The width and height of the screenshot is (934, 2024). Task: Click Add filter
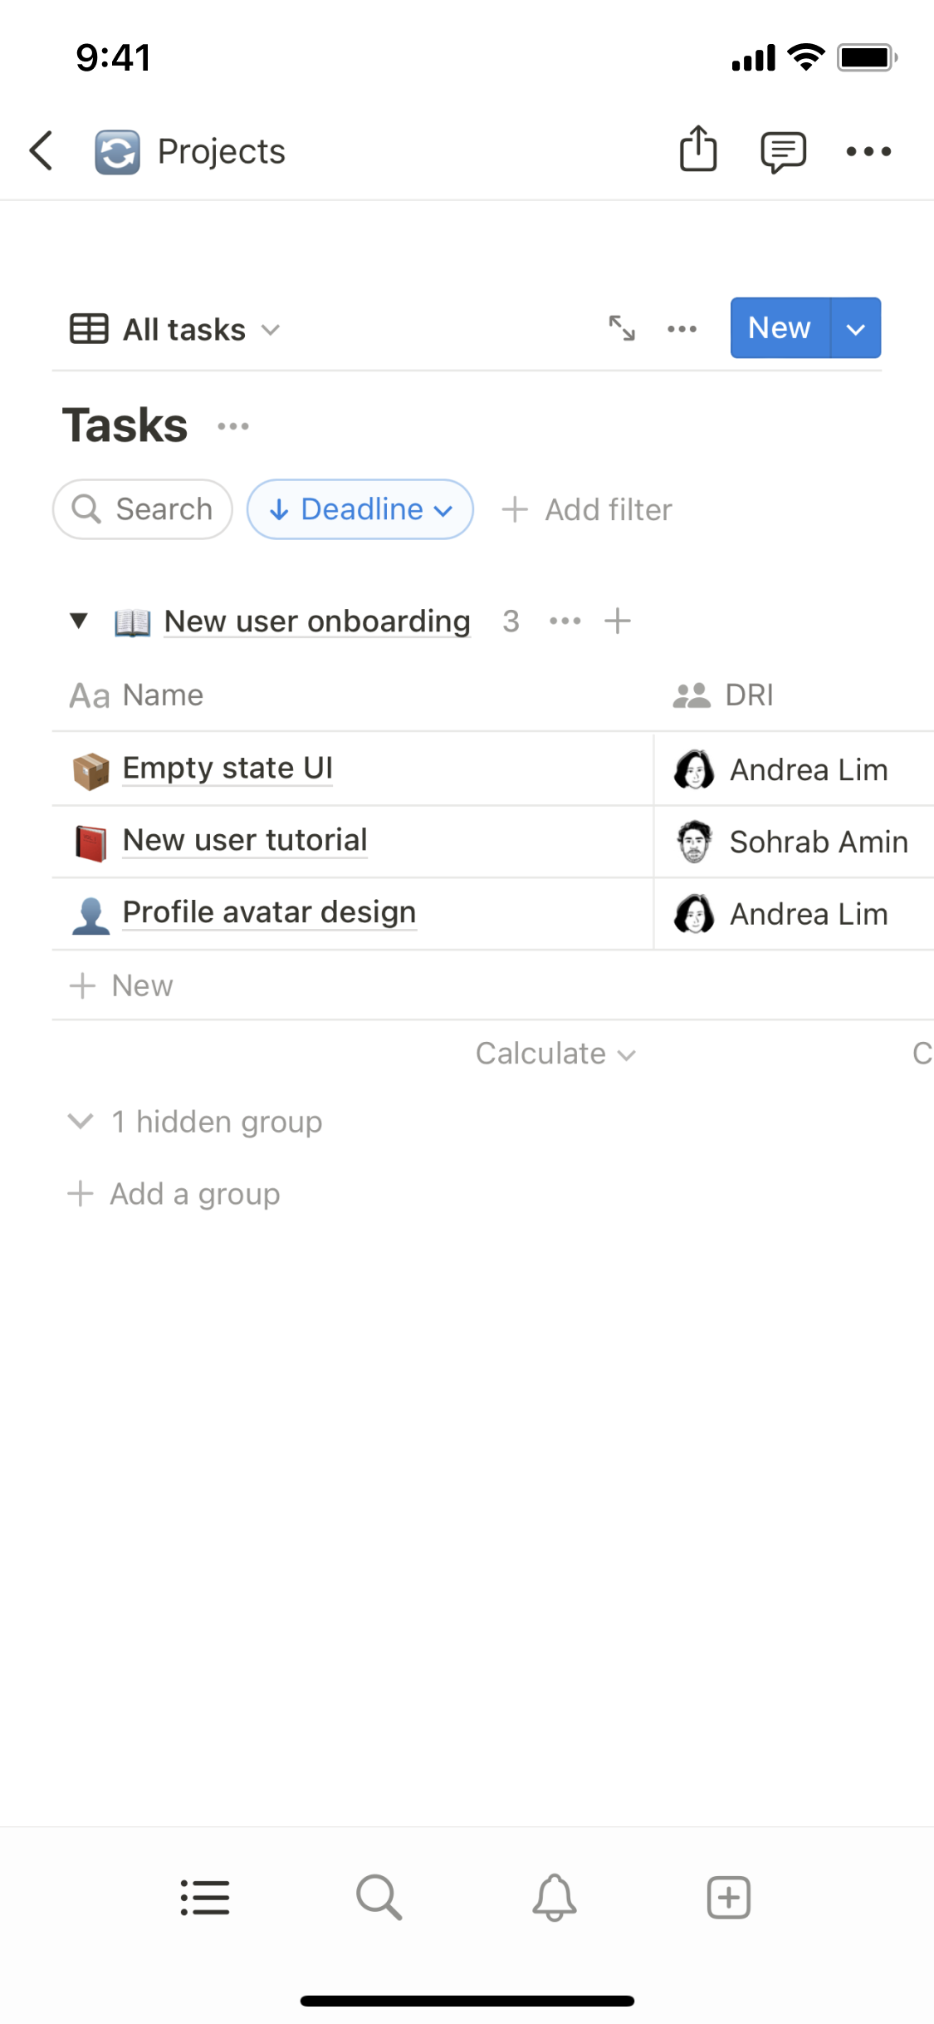[588, 509]
